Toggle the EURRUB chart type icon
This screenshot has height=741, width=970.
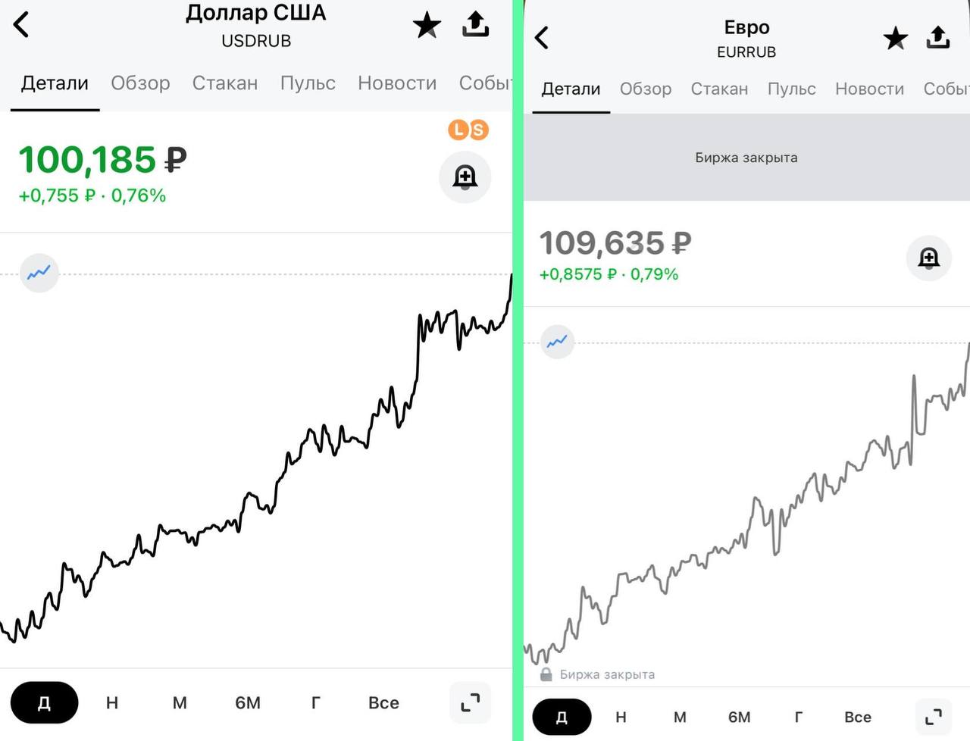pos(557,342)
